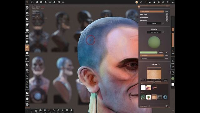This screenshot has height=113, width=200.
Task: Click the Paint all button
Action: coord(154,23)
